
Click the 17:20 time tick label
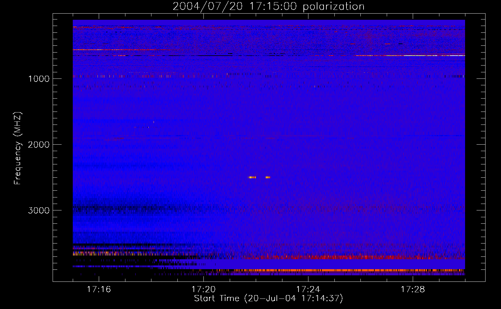click(203, 290)
